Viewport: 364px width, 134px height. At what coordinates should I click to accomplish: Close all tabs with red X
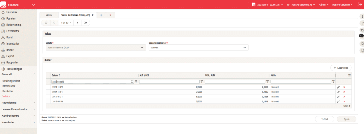(x=110, y=15)
